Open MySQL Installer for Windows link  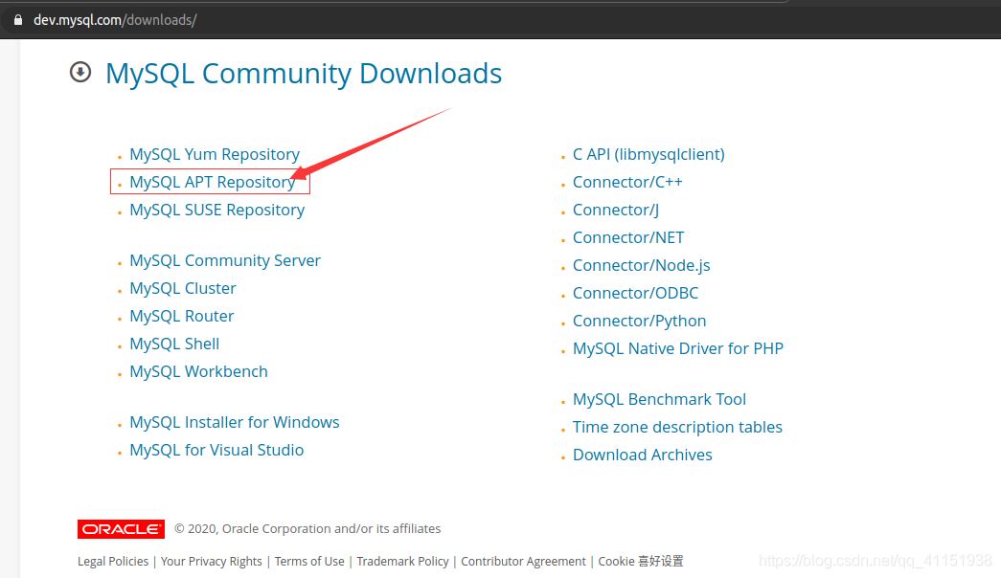235,422
